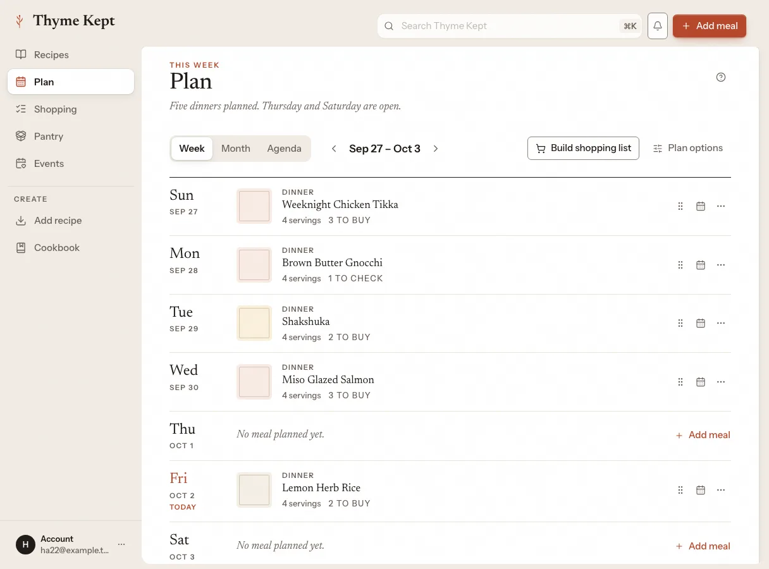
Task: Open Cookbook in sidebar
Action: 71,248
